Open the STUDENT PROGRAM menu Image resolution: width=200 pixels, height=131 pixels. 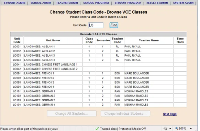point(128,3)
